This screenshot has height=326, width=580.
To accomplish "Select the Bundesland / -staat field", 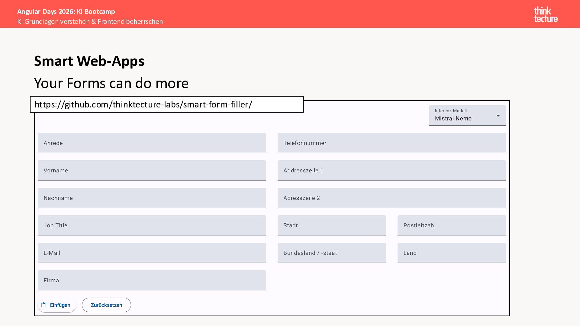I will pos(332,253).
